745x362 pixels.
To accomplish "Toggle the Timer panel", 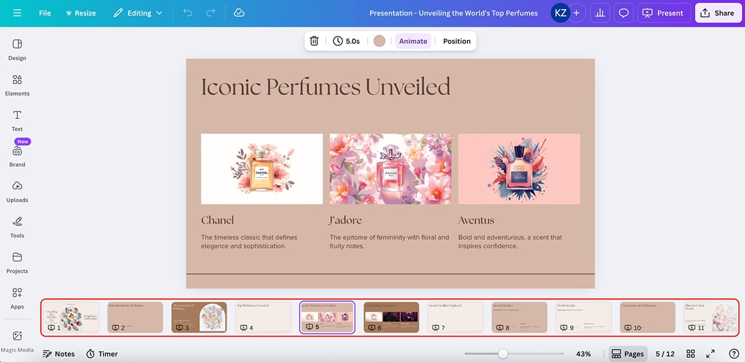I will [101, 353].
